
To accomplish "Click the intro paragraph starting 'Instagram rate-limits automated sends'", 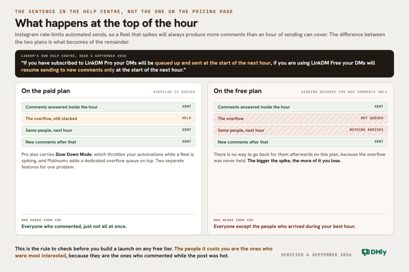I will [x=200, y=38].
